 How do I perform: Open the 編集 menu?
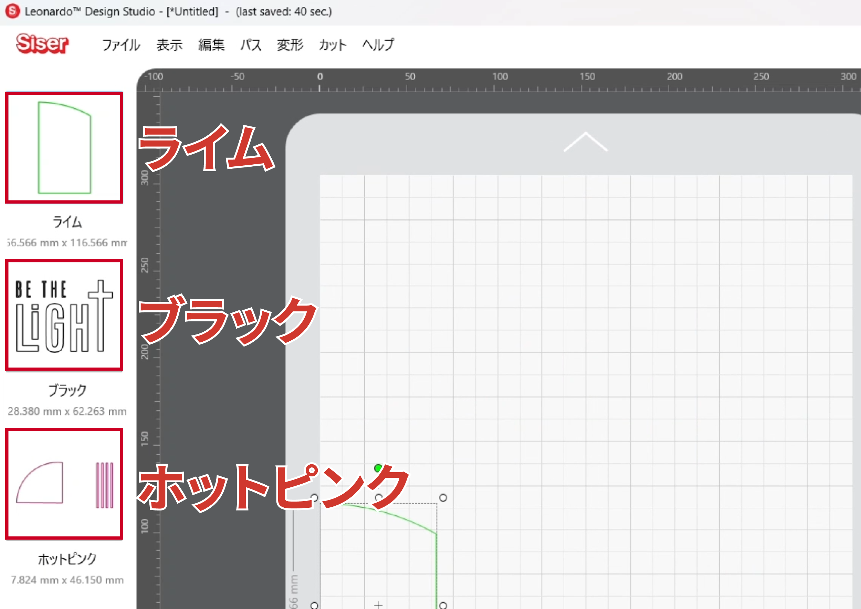(x=211, y=45)
